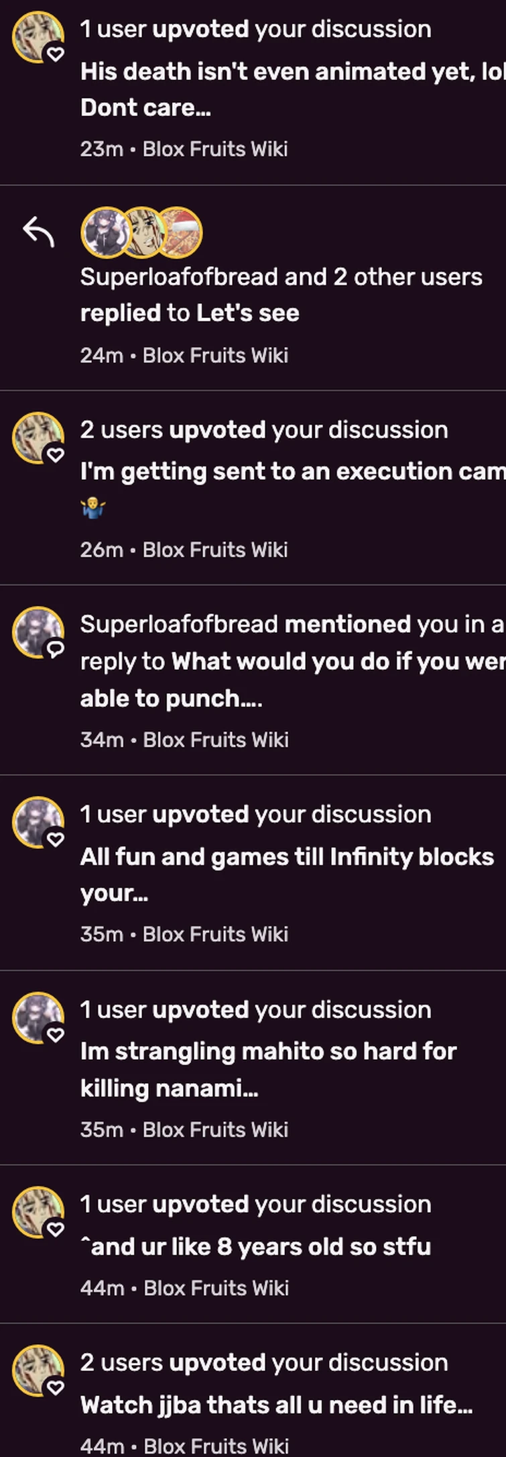The width and height of the screenshot is (506, 1457).
Task: Click avatar beside the "Watch jjba" notification
Action: point(38,1370)
